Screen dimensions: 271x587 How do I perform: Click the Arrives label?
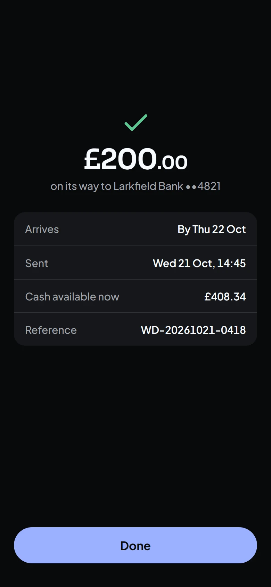(x=42, y=229)
